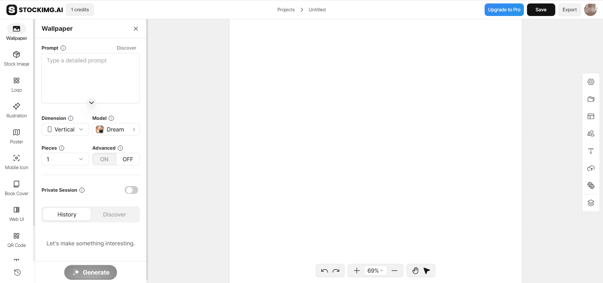Switch to the History tab
The width and height of the screenshot is (603, 283).
(67, 215)
